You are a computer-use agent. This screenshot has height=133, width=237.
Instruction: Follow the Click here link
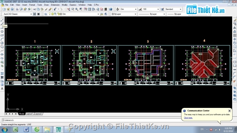click(x=188, y=118)
